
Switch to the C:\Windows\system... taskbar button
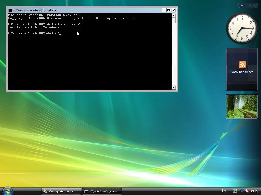102,191
